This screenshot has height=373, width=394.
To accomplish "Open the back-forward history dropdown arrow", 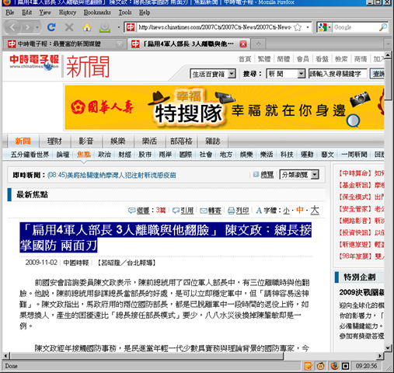I will click(37, 27).
